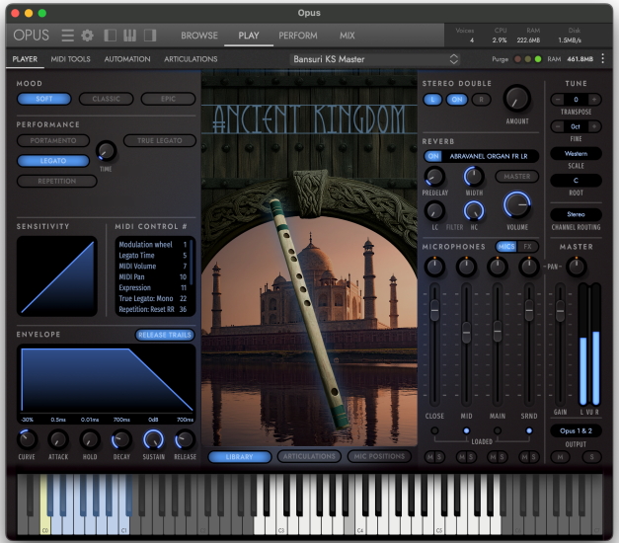Screen dimensions: 619x543
Task: Open the Western scale dropdown
Action: 576,154
